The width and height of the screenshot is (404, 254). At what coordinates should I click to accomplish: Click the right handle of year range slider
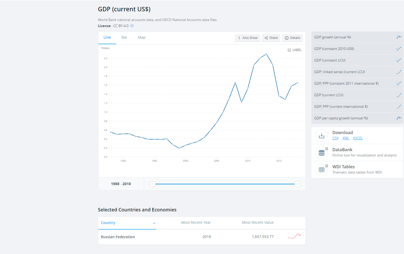tap(298, 184)
